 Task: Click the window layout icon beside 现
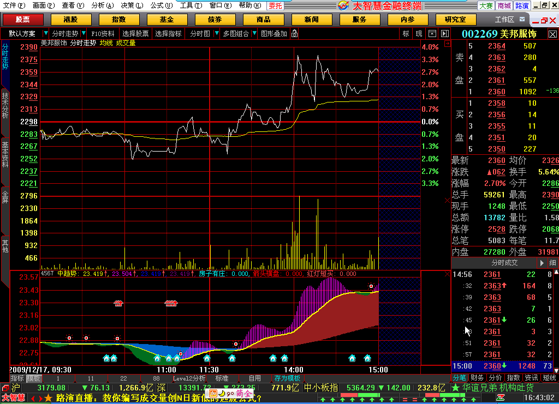(432, 33)
